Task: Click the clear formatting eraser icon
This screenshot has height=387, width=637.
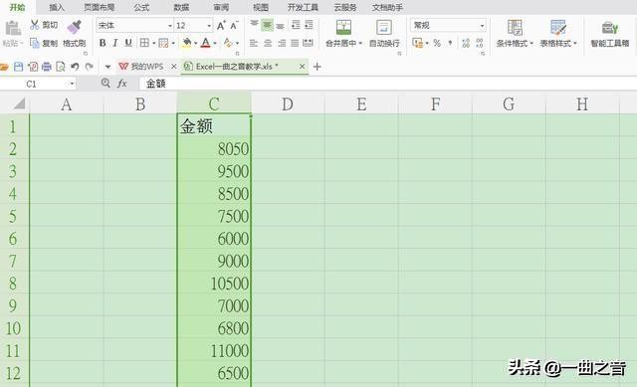Action: [x=228, y=43]
